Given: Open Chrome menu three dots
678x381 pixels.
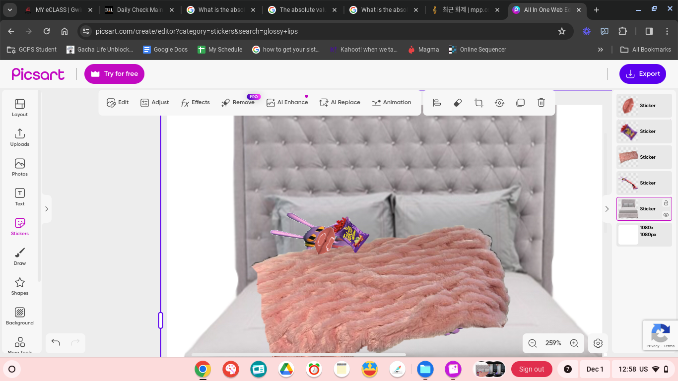Looking at the screenshot, I should (x=667, y=31).
